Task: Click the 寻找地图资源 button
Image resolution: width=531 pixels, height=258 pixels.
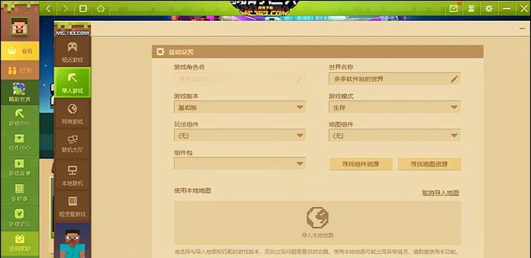Action: 429,164
